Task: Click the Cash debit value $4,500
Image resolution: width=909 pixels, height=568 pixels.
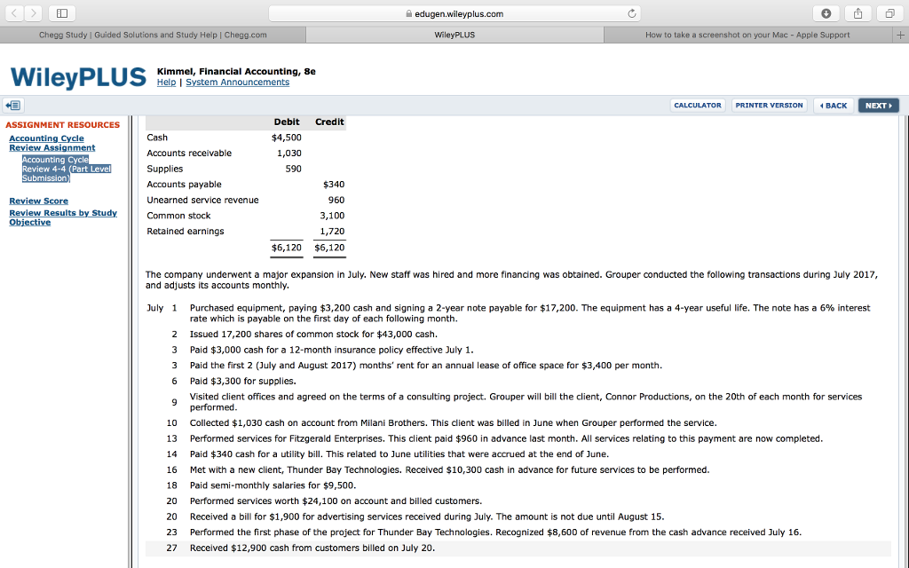Action: (x=287, y=138)
